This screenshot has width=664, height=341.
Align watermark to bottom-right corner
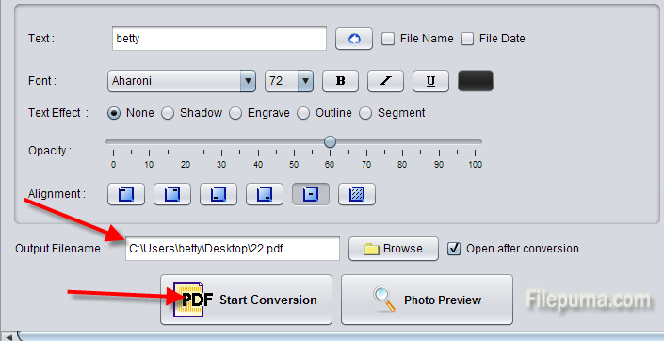pos(265,194)
